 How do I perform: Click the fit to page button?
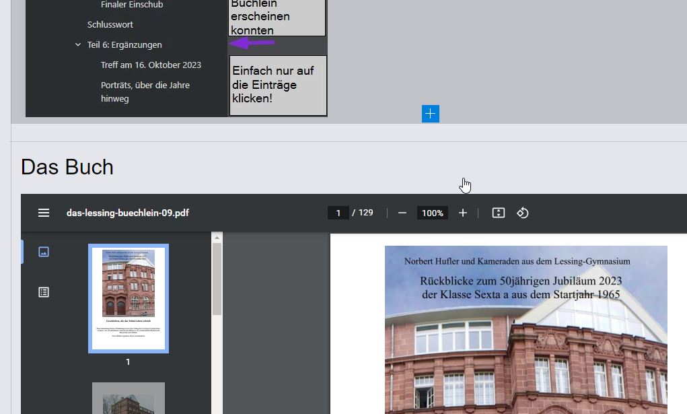pos(498,213)
